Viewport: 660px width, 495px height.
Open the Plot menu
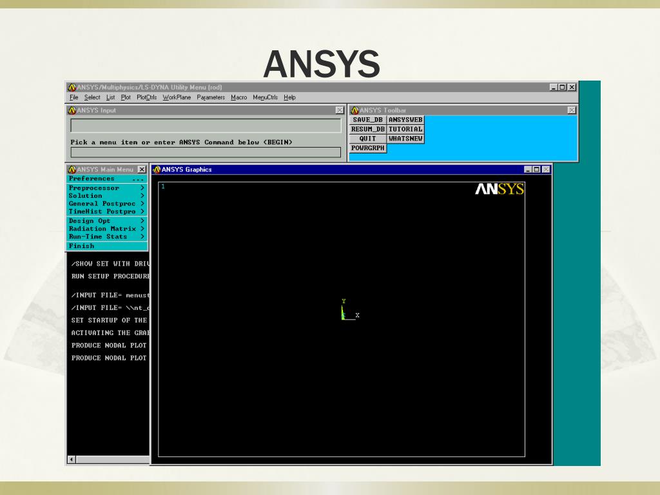(126, 97)
